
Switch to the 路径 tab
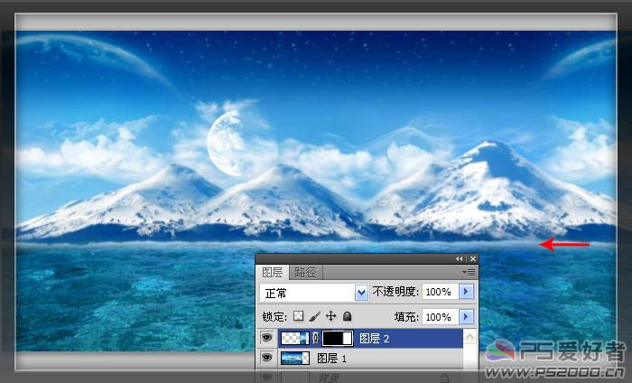[x=306, y=272]
